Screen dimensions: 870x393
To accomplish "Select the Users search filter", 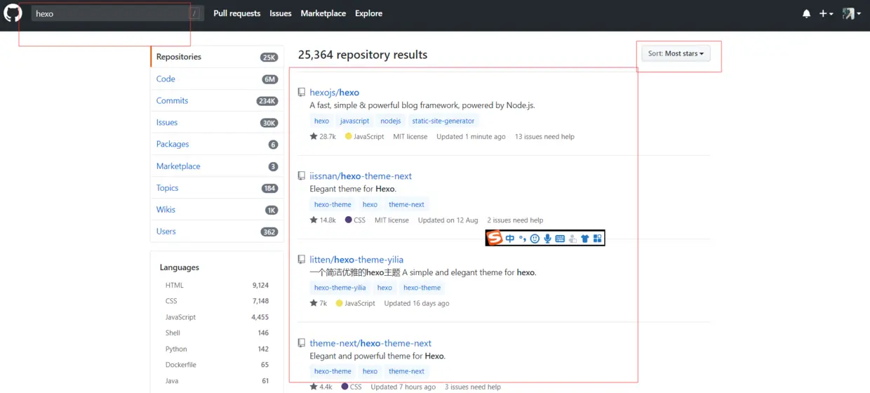I will pos(217,232).
